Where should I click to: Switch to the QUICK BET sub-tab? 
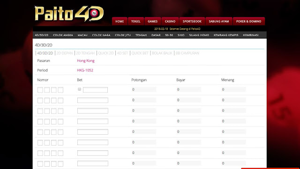click(x=140, y=53)
